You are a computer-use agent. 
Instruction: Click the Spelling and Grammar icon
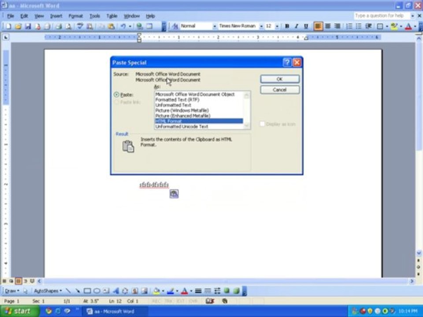coord(80,26)
